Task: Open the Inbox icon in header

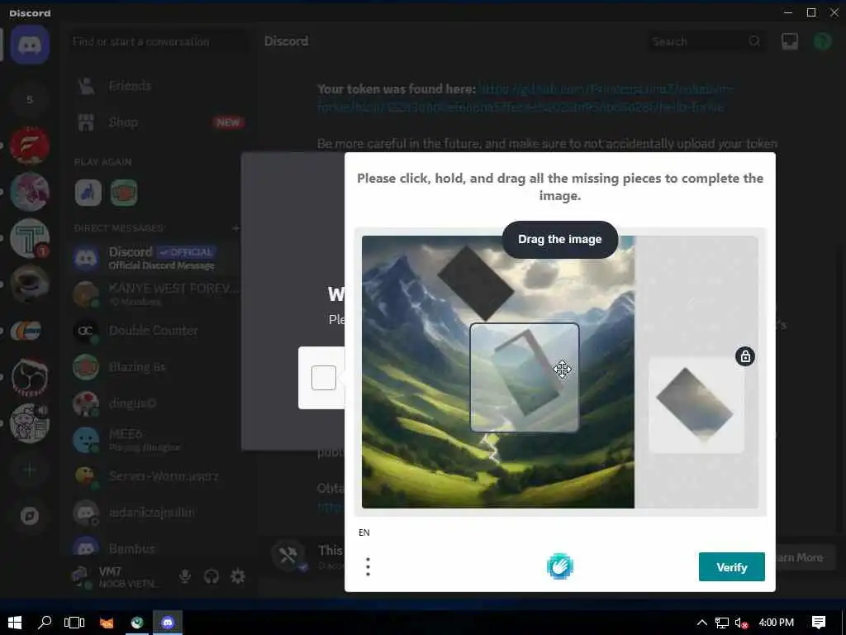Action: [790, 41]
